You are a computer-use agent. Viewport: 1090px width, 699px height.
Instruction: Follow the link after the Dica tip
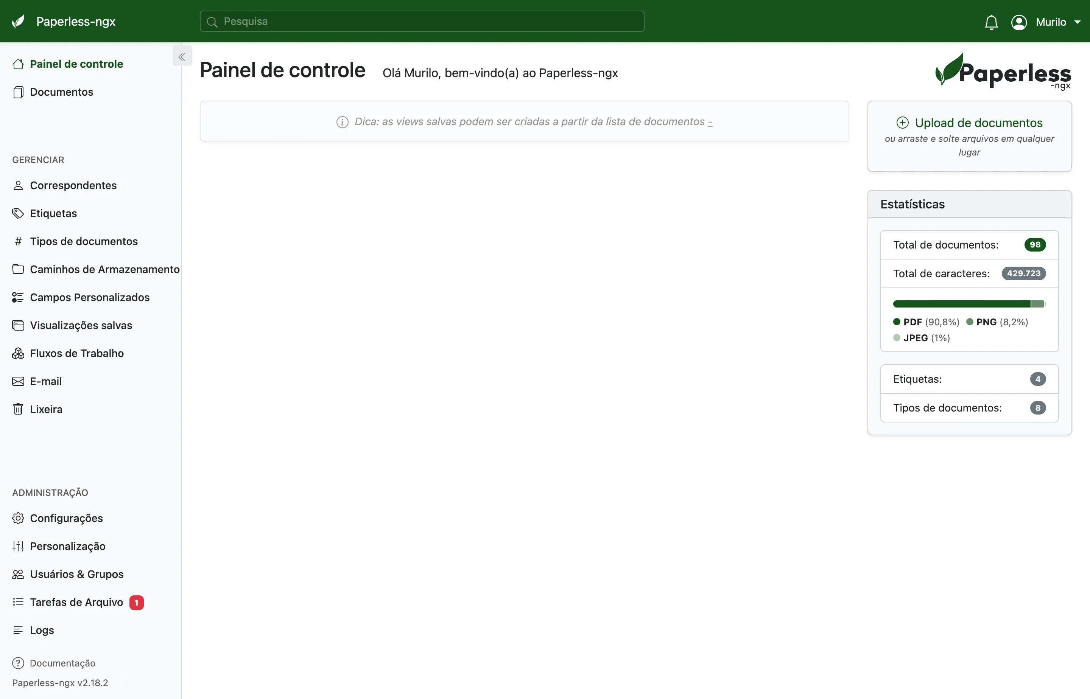[710, 122]
